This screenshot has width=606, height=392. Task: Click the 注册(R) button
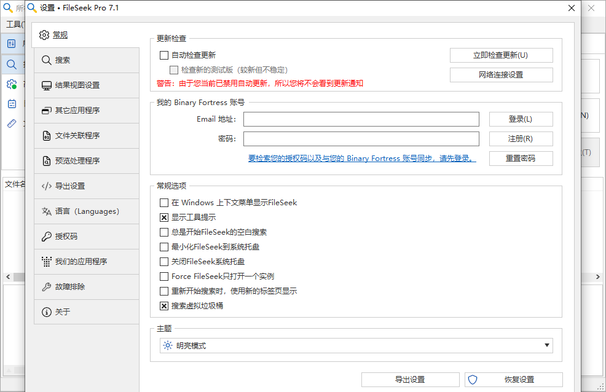pos(521,139)
